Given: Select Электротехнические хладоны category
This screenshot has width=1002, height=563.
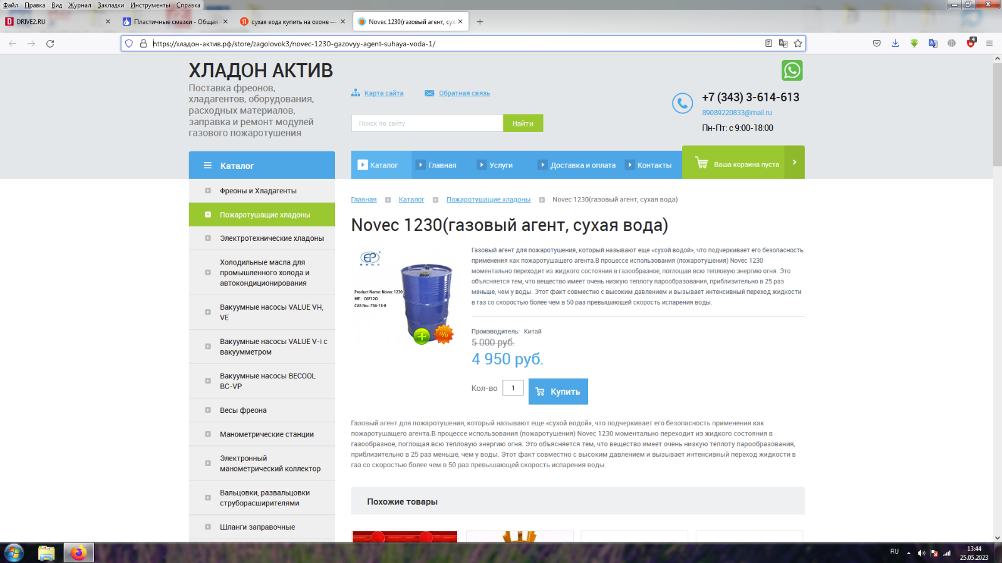Looking at the screenshot, I should 262,238.
